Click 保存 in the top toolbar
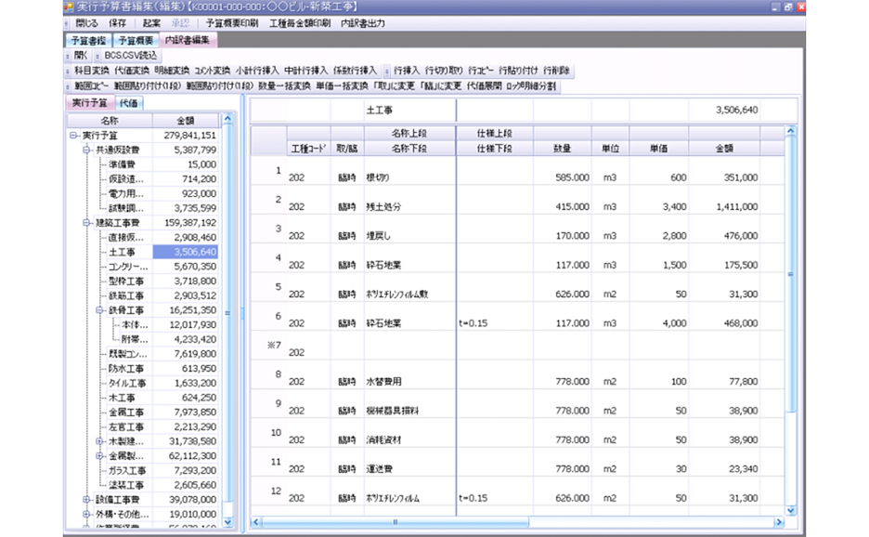869x537 pixels. [x=117, y=22]
